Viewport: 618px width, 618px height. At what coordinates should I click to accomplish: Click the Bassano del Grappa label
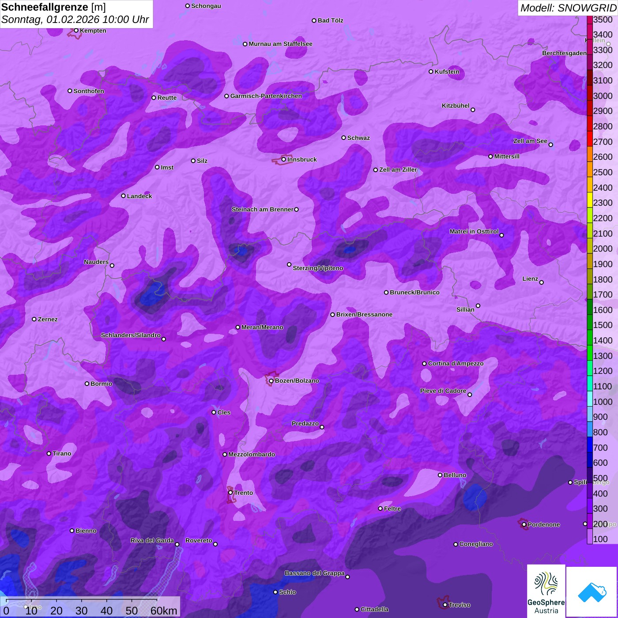click(315, 573)
